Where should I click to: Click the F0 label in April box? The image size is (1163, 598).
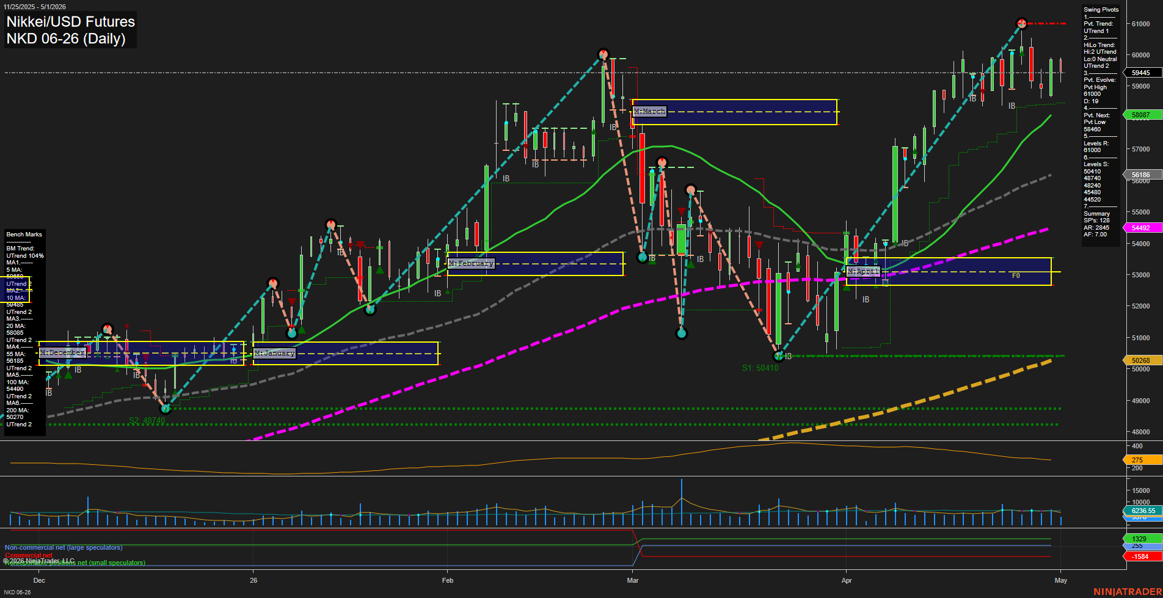[x=1016, y=276]
